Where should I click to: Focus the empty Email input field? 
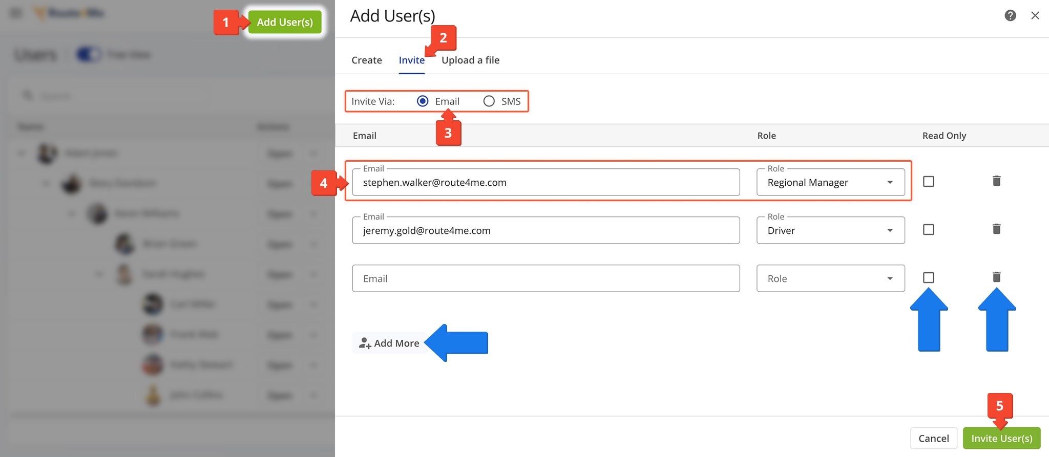click(x=546, y=278)
